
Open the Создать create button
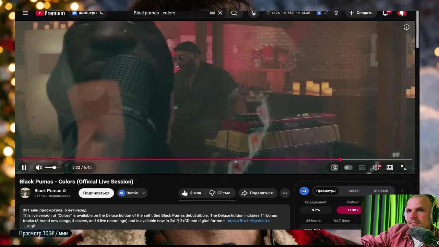click(x=360, y=13)
